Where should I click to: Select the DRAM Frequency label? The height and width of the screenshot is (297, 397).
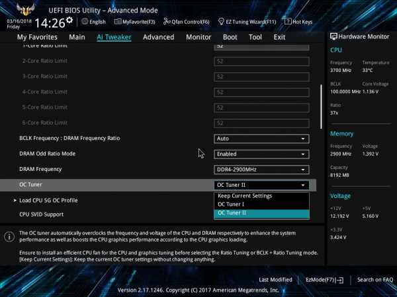(40, 169)
